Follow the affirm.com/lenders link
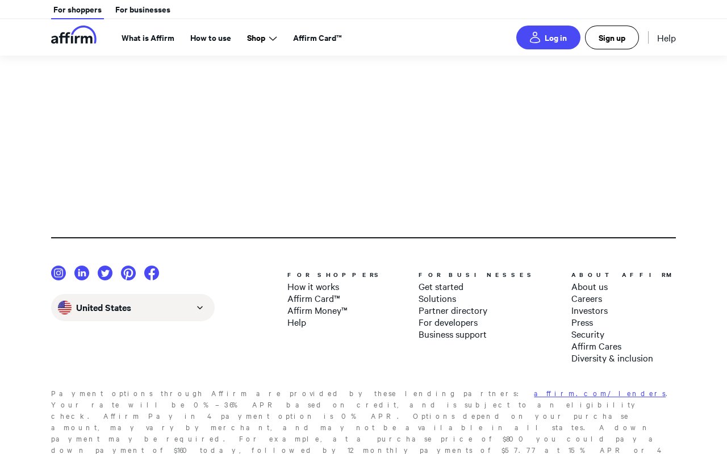Viewport: 727px width, 454px height. pos(600,393)
